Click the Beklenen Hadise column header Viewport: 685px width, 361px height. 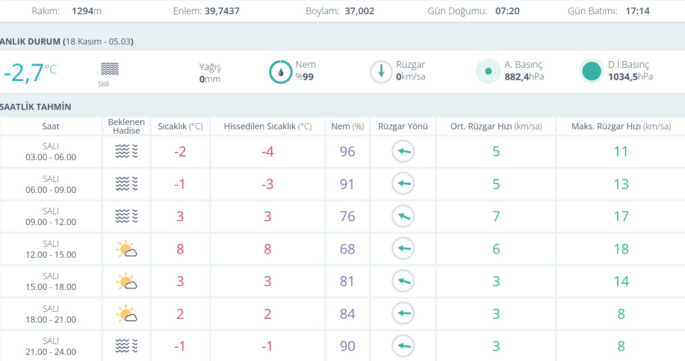126,126
